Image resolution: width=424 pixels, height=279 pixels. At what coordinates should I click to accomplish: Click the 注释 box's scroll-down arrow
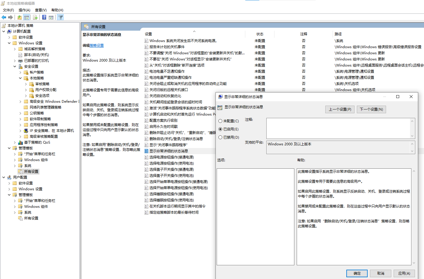click(412, 136)
